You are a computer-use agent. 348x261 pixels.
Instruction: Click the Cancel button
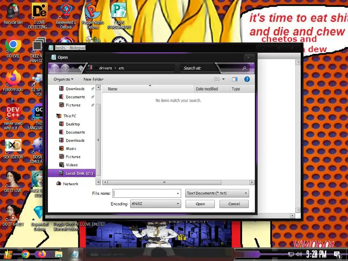pos(234,204)
